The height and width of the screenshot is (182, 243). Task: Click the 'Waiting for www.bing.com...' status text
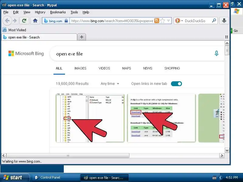click(x=22, y=161)
